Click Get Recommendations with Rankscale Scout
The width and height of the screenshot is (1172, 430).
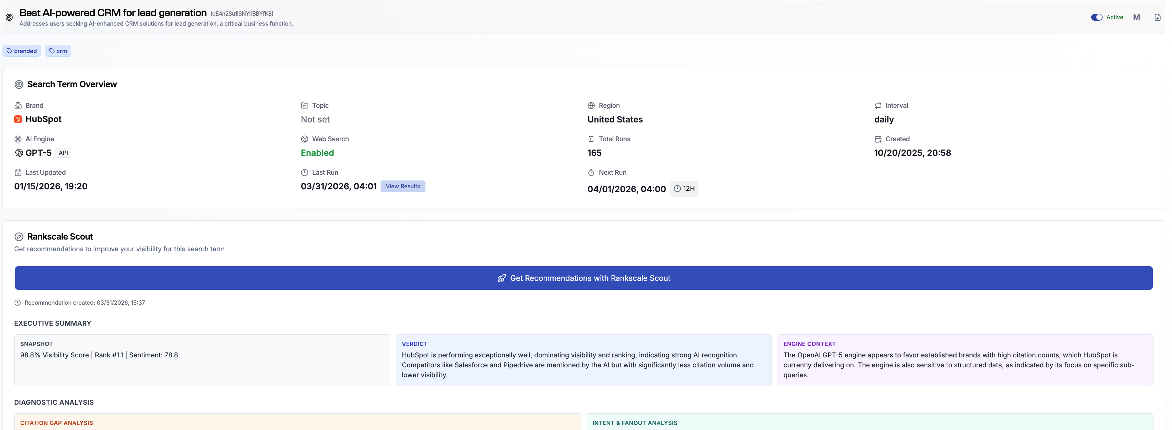click(x=584, y=278)
